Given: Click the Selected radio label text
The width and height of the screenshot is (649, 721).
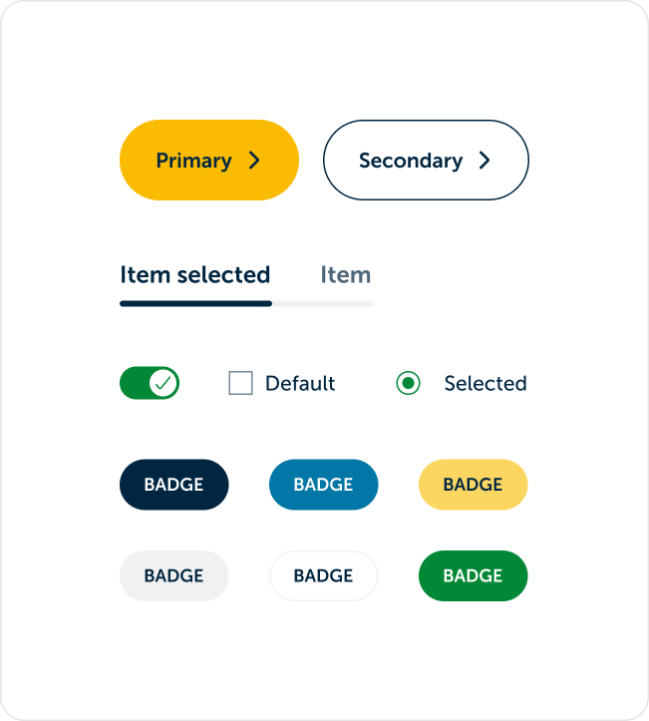Looking at the screenshot, I should [486, 384].
